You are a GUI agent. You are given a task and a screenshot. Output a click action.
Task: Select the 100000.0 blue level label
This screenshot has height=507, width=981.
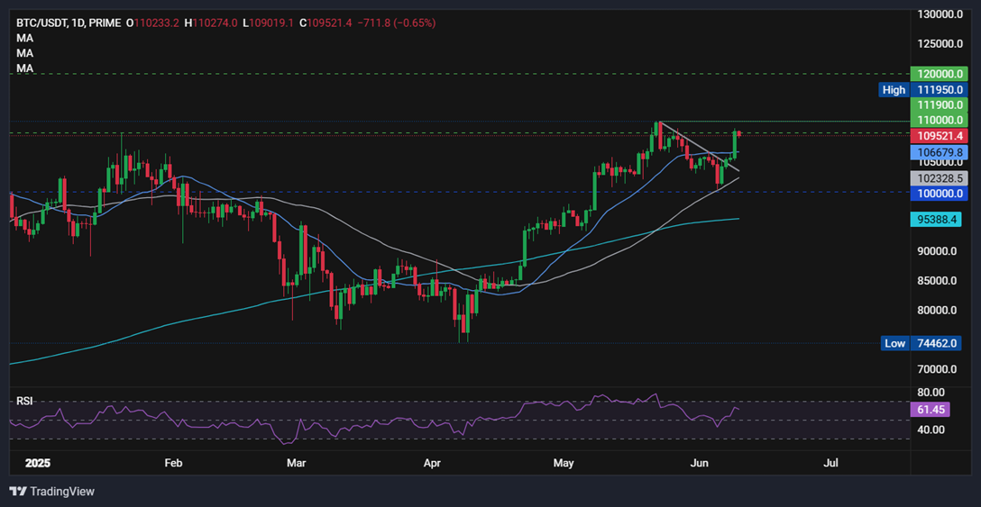[x=939, y=194]
